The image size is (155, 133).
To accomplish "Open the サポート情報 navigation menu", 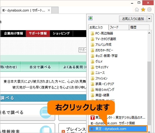I will click(x=38, y=34).
